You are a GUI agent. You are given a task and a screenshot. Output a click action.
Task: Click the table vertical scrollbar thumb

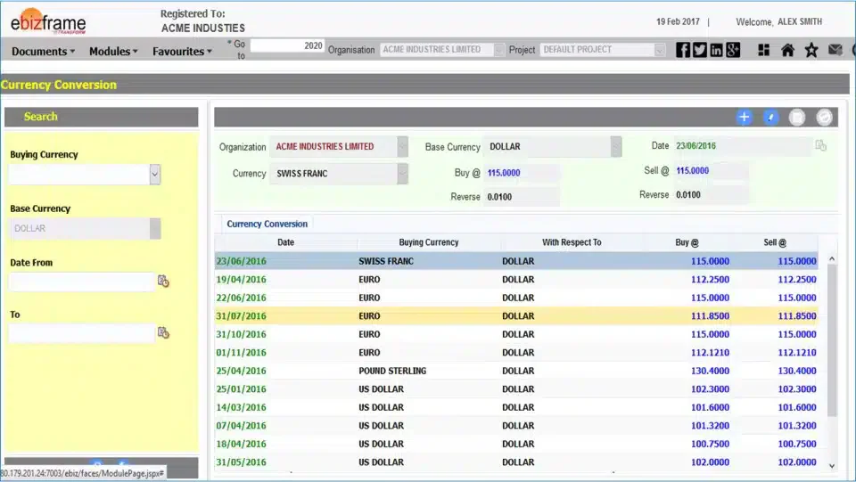[832, 340]
